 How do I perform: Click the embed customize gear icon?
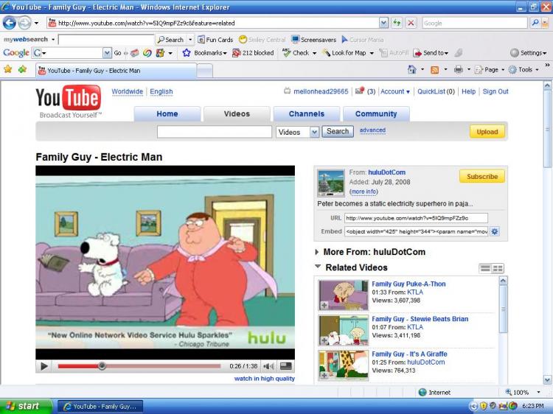tap(495, 231)
